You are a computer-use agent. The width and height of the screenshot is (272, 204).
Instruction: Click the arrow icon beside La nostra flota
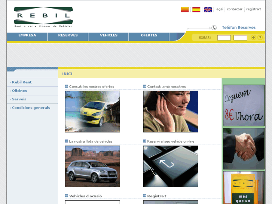[67, 141]
